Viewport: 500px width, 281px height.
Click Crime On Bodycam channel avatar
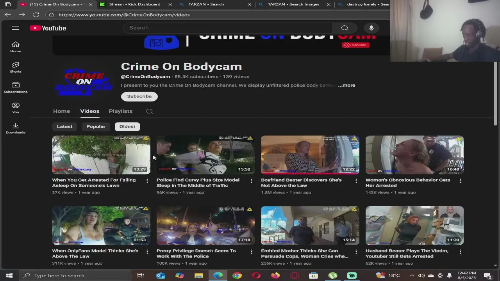pos(84,82)
